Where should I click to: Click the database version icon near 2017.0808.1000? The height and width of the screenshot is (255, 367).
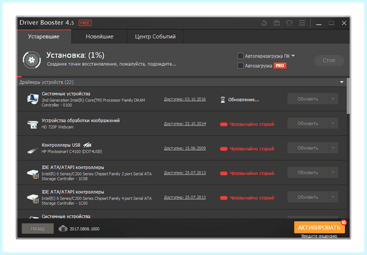(63, 229)
